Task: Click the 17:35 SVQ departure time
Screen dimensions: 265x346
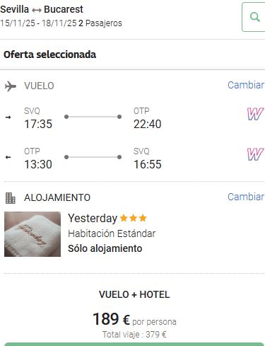Action: pos(38,124)
